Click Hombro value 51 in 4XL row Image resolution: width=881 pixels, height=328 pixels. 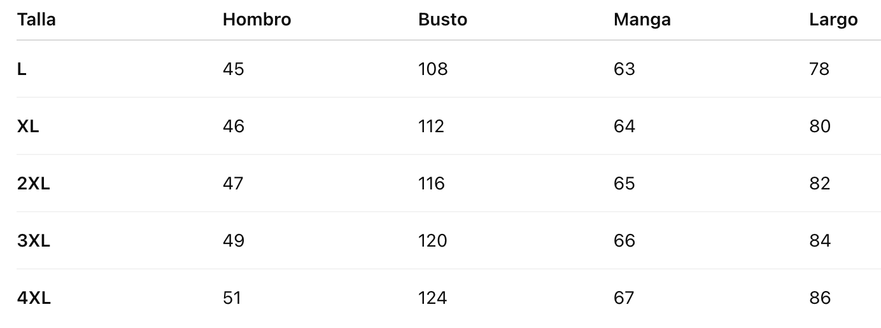(x=232, y=298)
